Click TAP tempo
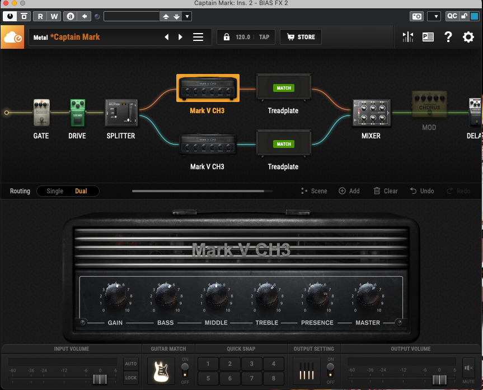This screenshot has height=390, width=483. [x=264, y=37]
